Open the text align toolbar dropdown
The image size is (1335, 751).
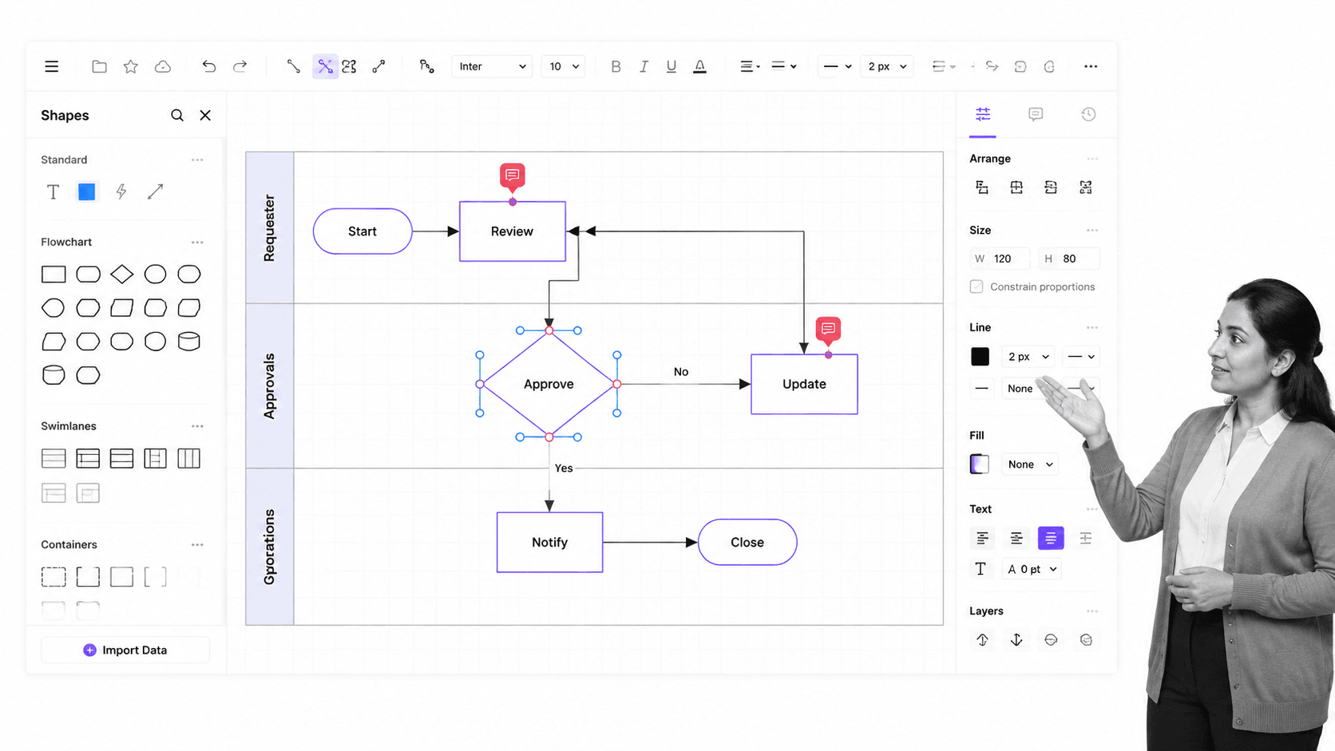pos(750,66)
